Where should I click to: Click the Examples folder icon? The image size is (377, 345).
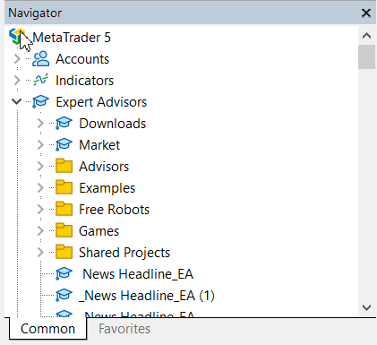click(64, 187)
